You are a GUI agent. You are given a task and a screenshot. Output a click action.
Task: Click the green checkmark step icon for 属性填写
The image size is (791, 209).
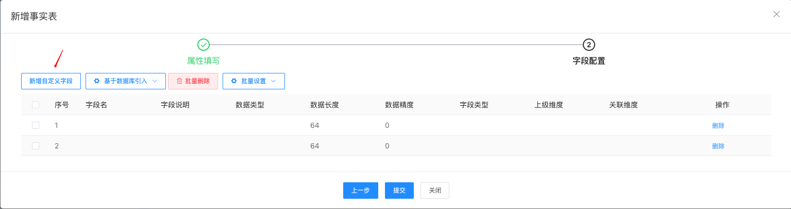[204, 45]
